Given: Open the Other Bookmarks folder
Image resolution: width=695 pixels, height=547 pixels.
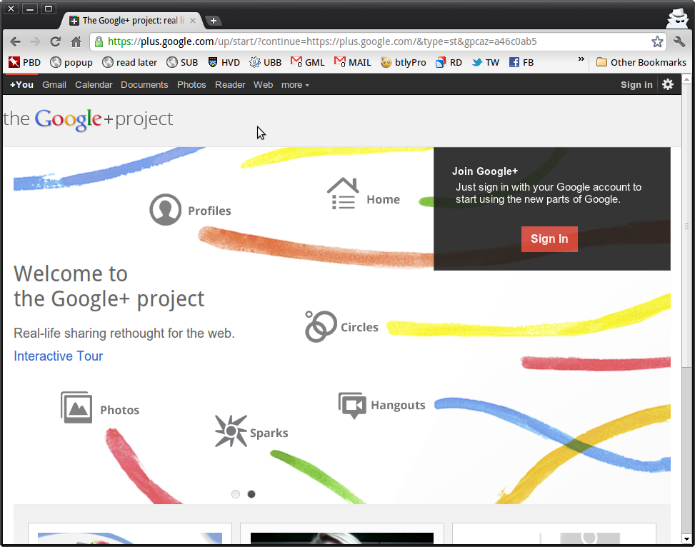Looking at the screenshot, I should (x=641, y=62).
